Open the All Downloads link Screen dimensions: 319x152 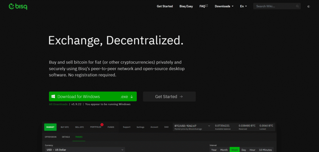(x=58, y=104)
